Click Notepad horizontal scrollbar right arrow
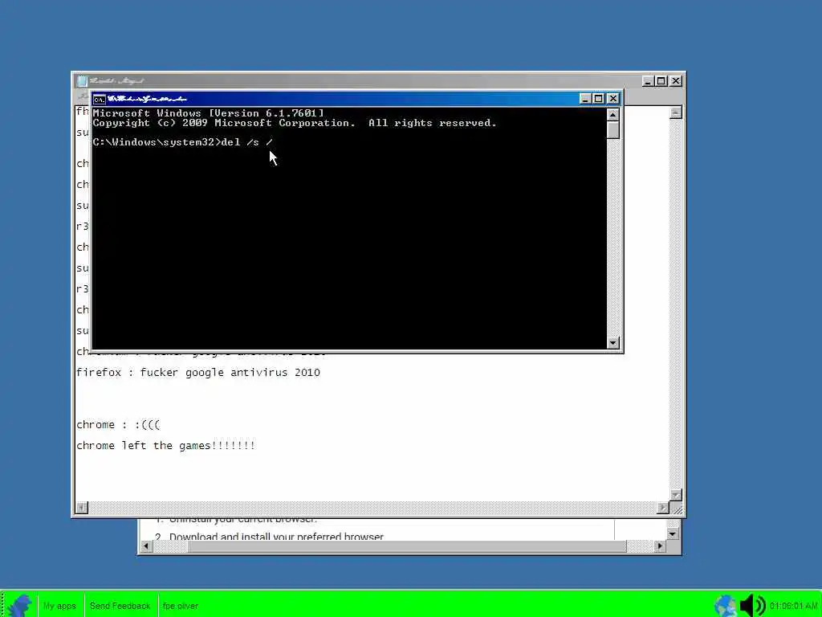The width and height of the screenshot is (822, 617). (662, 508)
